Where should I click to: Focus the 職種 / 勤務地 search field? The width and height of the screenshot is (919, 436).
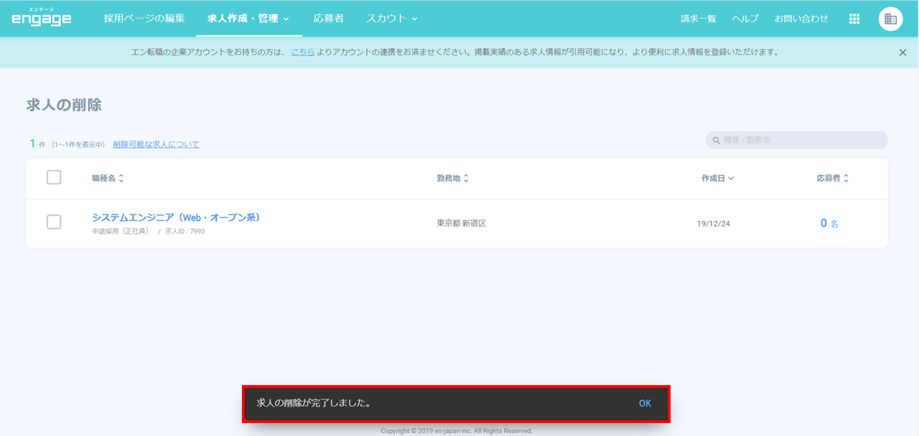[x=796, y=141]
